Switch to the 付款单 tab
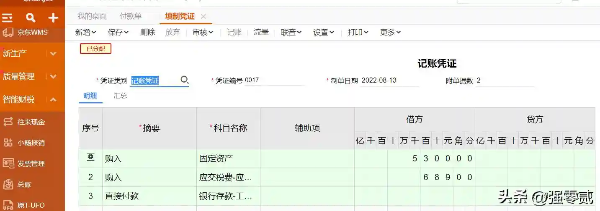Viewport: 600px width, 211px height. pyautogui.click(x=131, y=16)
